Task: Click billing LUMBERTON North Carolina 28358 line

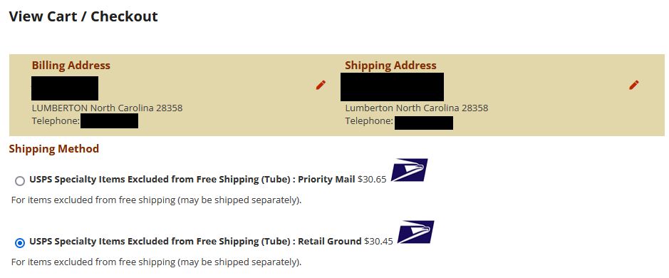Action: (x=107, y=108)
